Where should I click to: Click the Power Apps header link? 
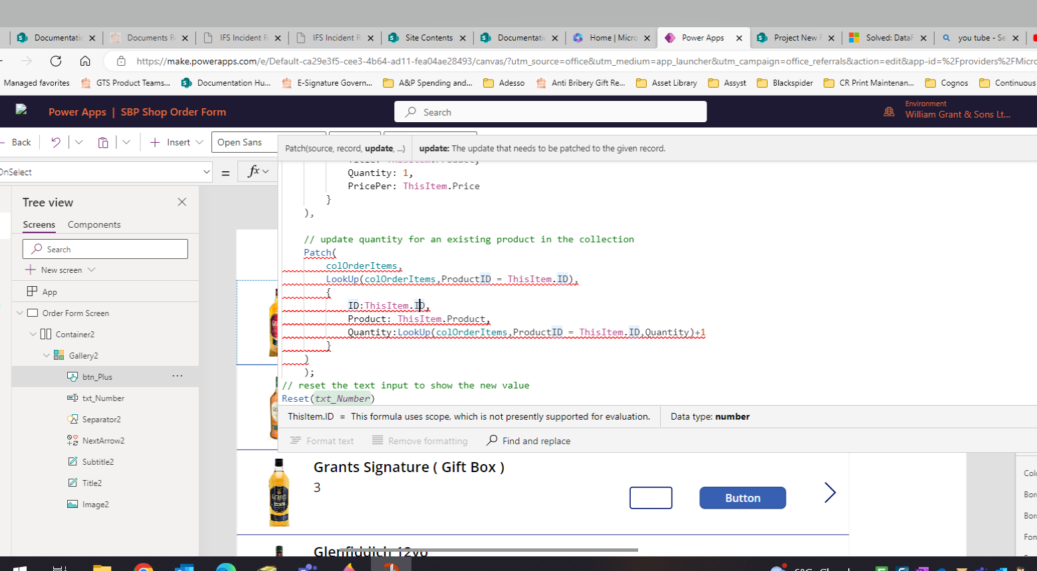77,112
